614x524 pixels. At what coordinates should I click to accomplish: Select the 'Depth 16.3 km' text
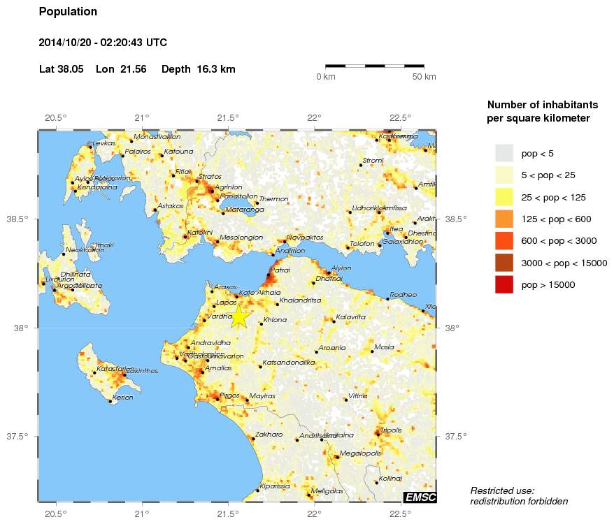[x=199, y=69]
